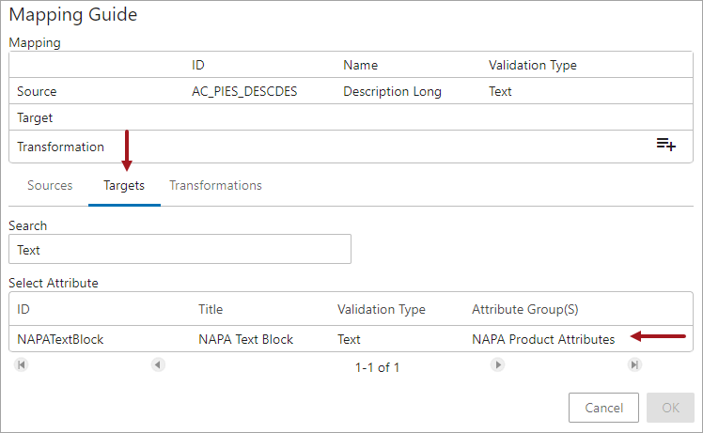The width and height of the screenshot is (703, 433).
Task: Click the Attribute Group(S) column header
Action: [525, 309]
